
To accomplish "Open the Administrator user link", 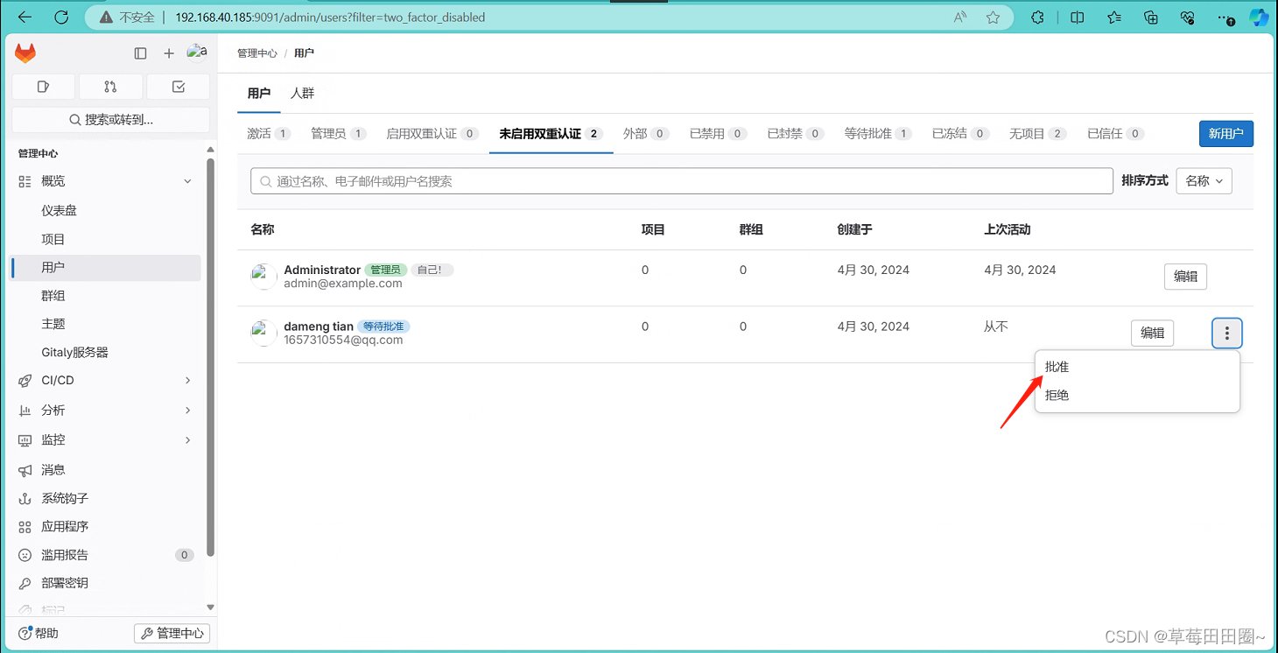I will (322, 270).
